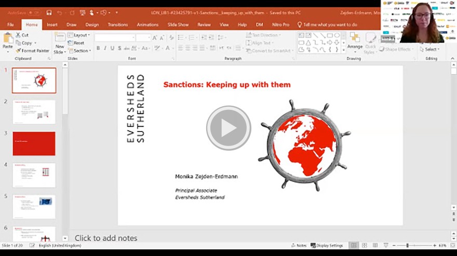
Task: Select the rectangle shape in shapes gallery
Action: tap(330, 35)
